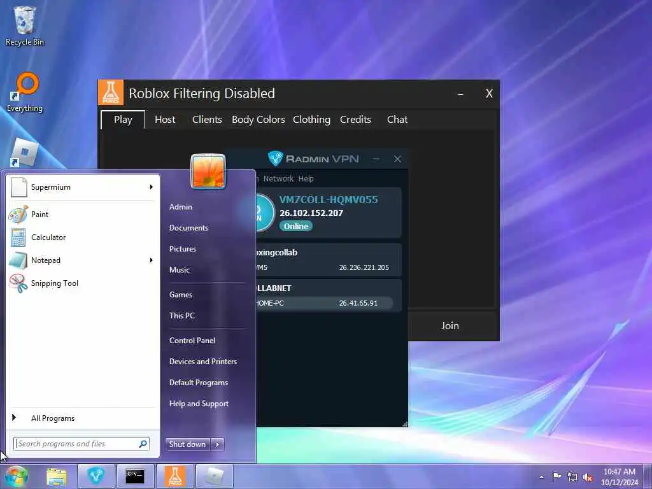Click the VM7COLL-HQMV055 computer name

[x=329, y=199]
